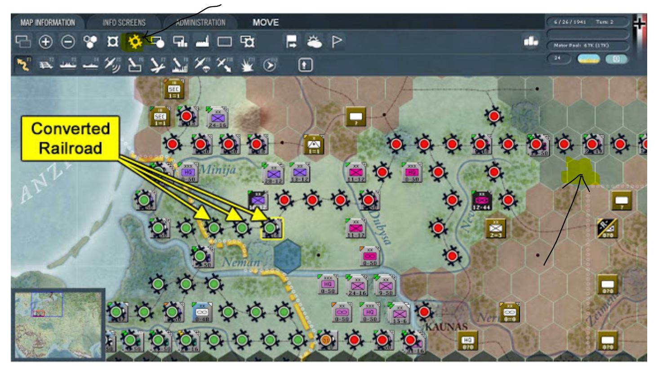658x374 pixels.
Task: Select the pink 9-50 unit counter
Action: 385,285
